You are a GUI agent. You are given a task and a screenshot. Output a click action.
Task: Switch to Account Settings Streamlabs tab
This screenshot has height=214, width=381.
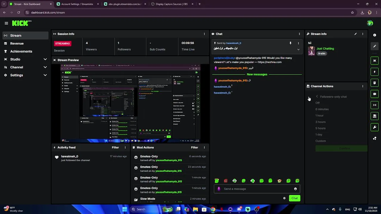(x=78, y=4)
